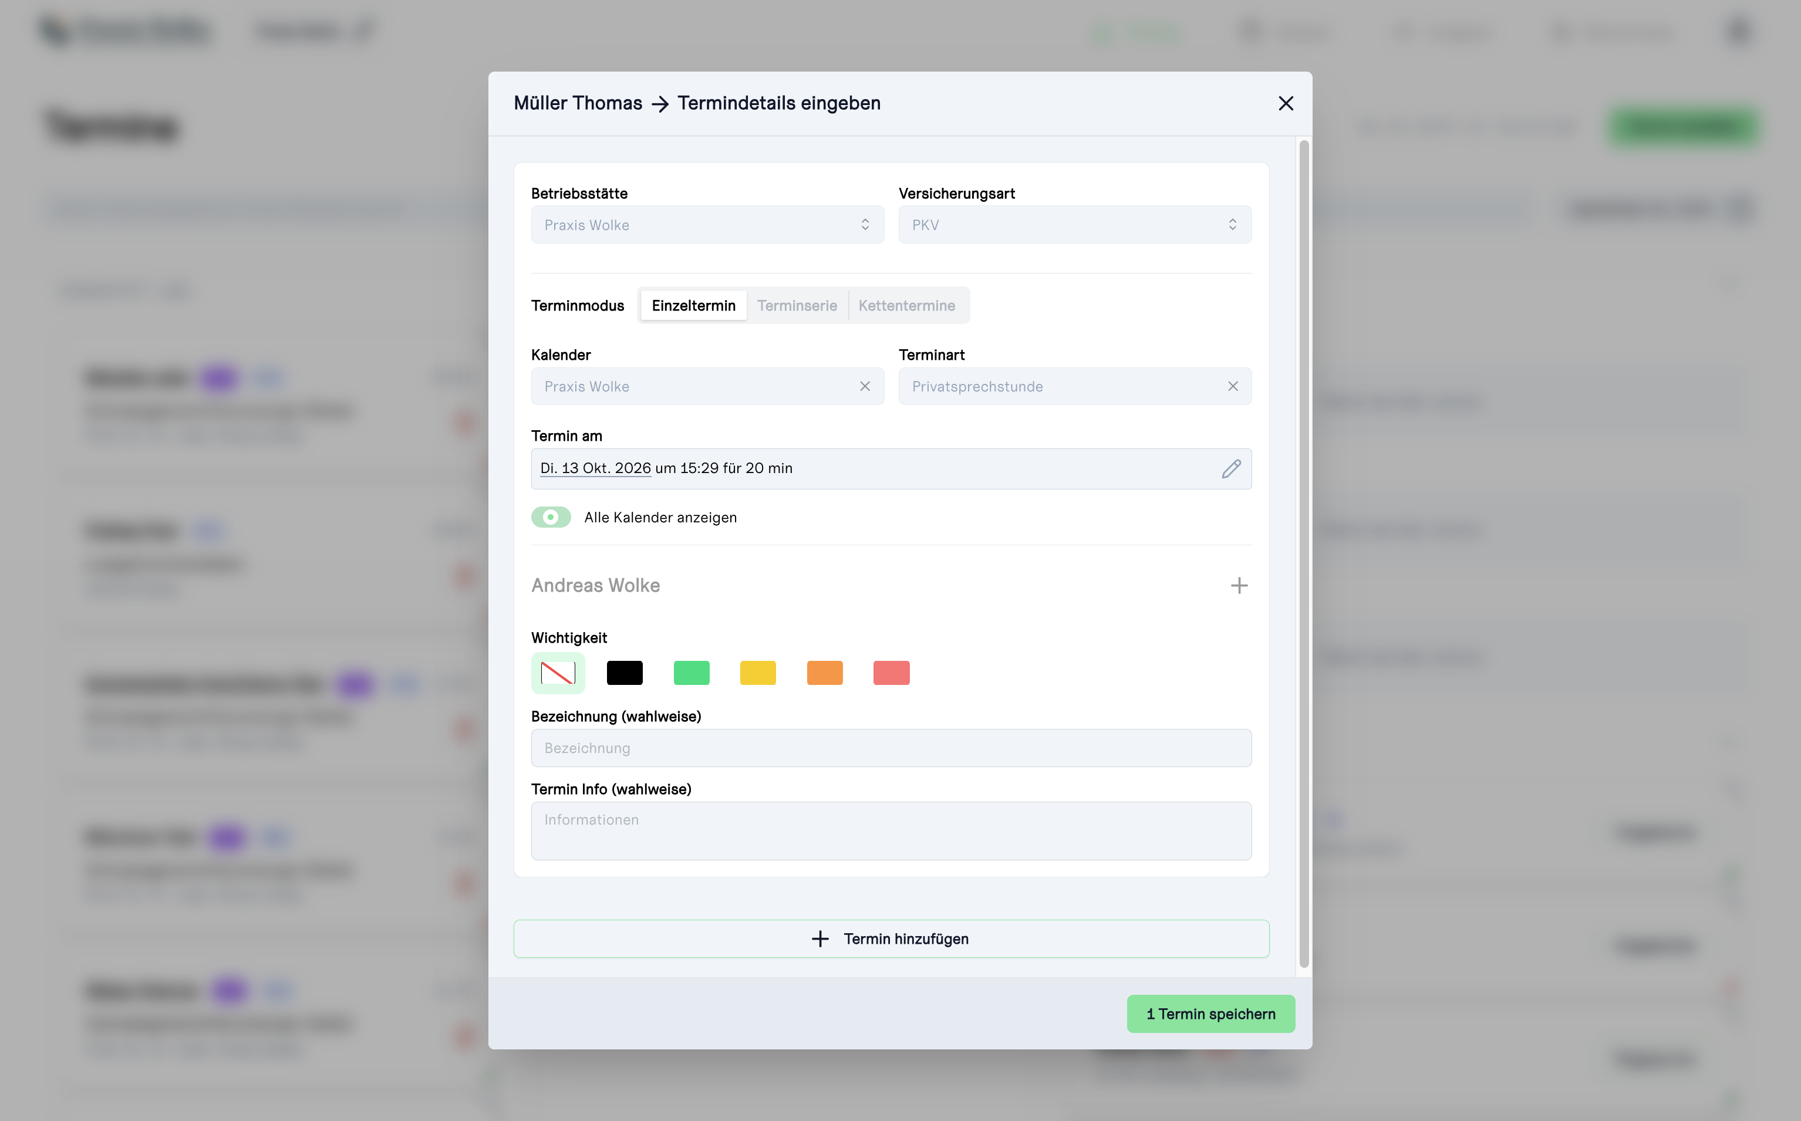Switch to Terminserie mode
Screen dimensions: 1801x1121
tap(797, 305)
